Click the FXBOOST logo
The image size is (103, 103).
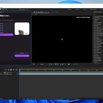click(5, 16)
